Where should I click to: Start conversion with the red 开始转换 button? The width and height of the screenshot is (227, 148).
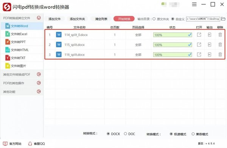(124, 19)
